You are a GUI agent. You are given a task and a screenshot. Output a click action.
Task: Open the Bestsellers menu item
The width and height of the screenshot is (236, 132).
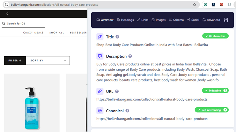pos(78,32)
